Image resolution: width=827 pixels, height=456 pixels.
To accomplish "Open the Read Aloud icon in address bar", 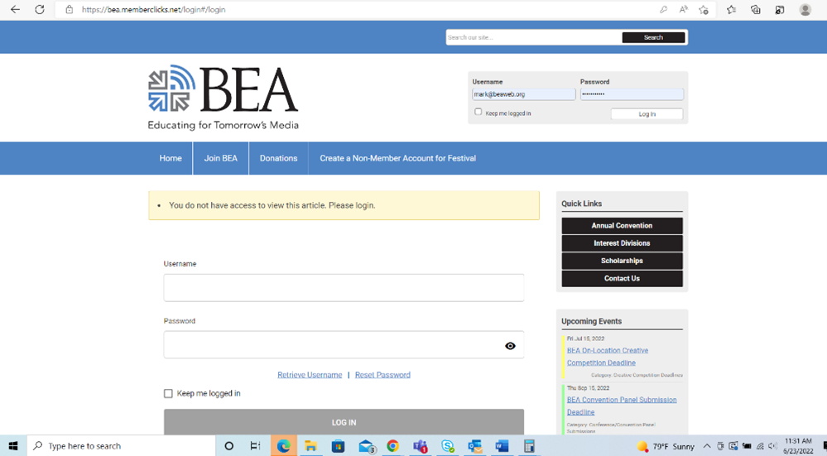I will [683, 10].
